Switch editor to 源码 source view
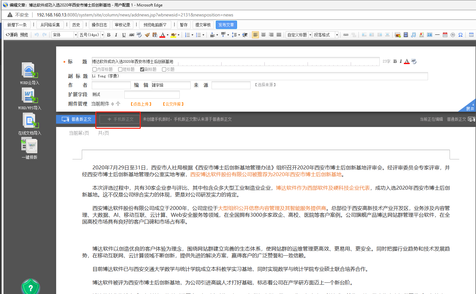This screenshot has height=294, width=476. coord(12,35)
